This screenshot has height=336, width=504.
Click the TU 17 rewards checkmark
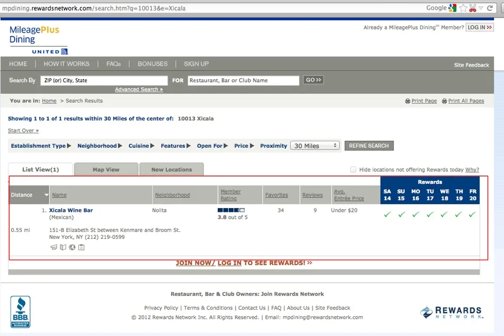point(430,214)
